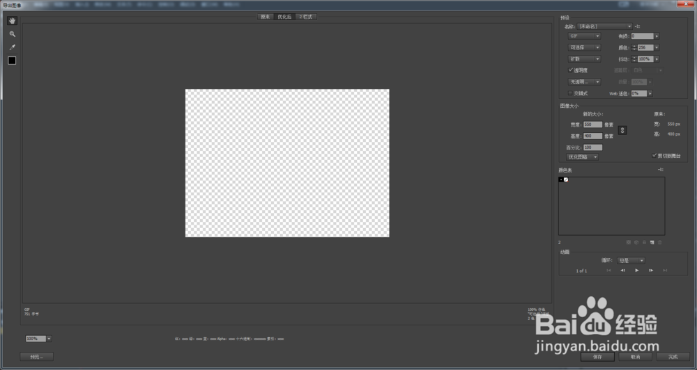
Task: Click the 有损 lossy value field
Action: (x=643, y=36)
